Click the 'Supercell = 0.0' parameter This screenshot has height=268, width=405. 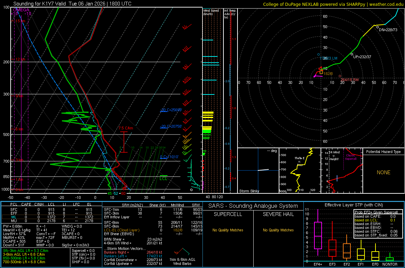(83, 251)
